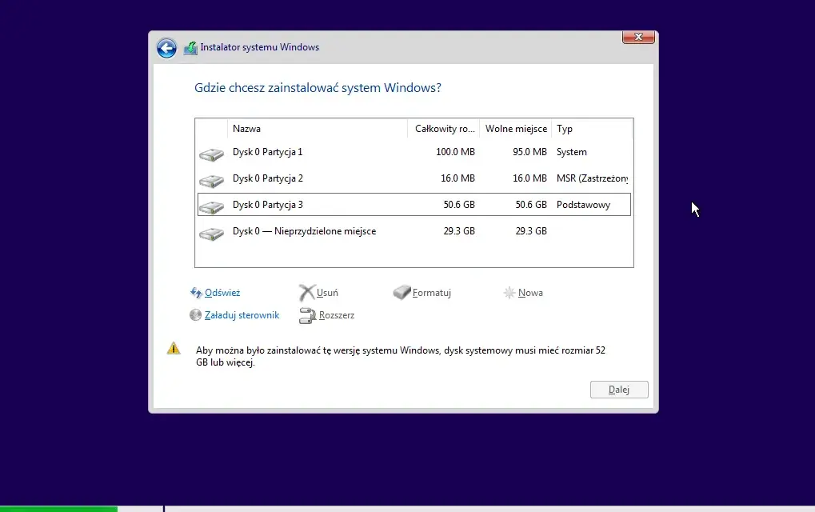Screen dimensions: 815x512
Task: Click the Podstawowy type cell
Action: pos(583,205)
